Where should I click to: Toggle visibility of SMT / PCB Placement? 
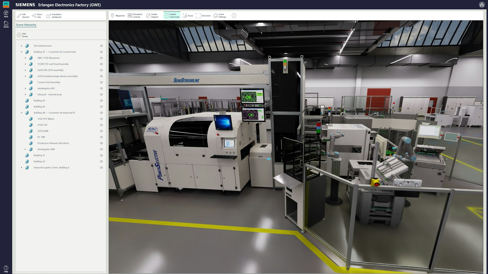[x=101, y=58]
